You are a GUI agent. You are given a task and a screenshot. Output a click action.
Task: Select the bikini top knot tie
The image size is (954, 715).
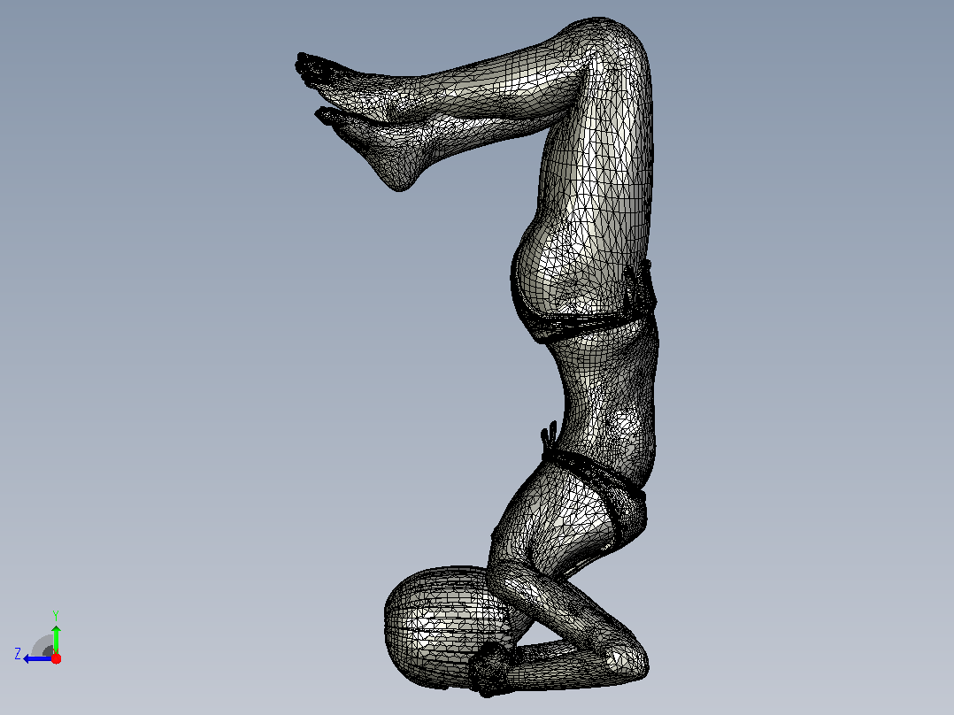tap(550, 439)
